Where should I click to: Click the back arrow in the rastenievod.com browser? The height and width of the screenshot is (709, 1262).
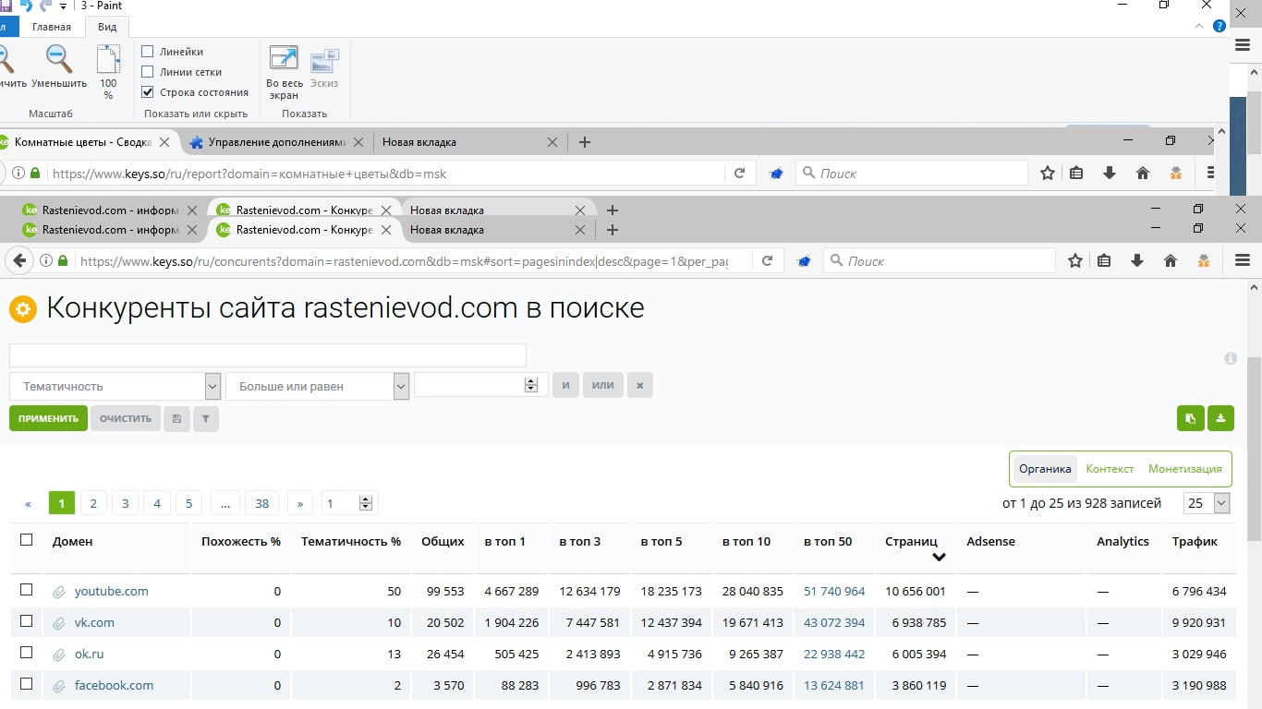(x=19, y=261)
